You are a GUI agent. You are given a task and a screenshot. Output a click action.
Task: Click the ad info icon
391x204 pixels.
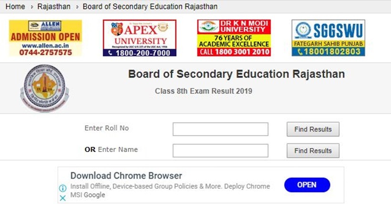click(x=63, y=188)
